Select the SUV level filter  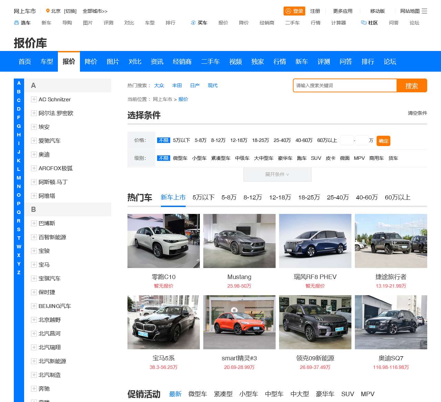pos(316,158)
